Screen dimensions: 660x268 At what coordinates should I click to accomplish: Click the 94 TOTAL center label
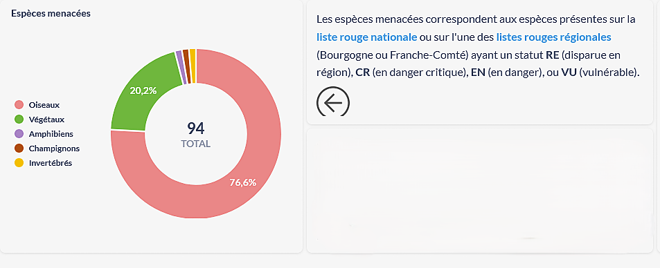point(196,135)
